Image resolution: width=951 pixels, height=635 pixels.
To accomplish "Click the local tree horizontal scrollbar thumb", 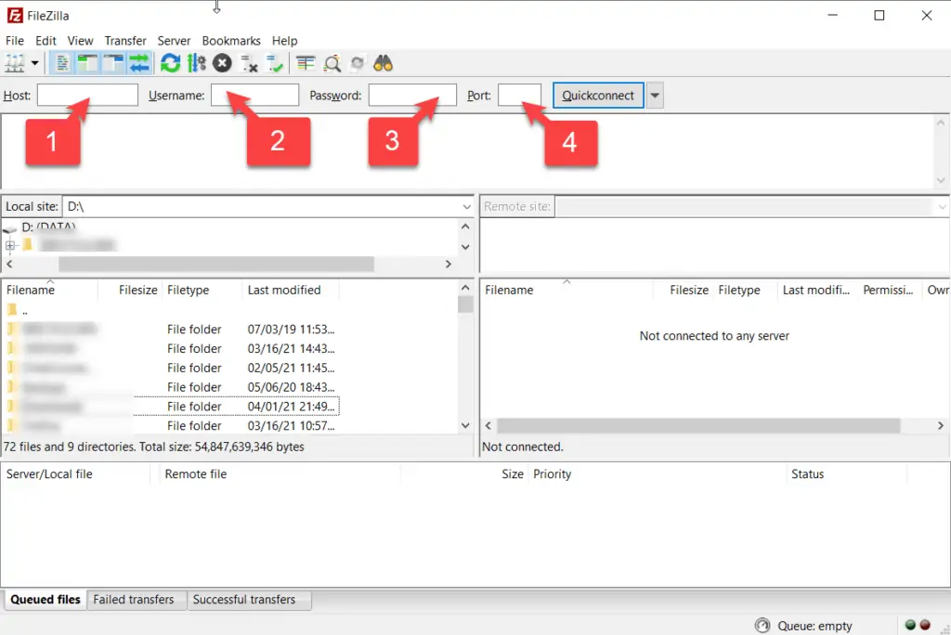I will [x=215, y=264].
